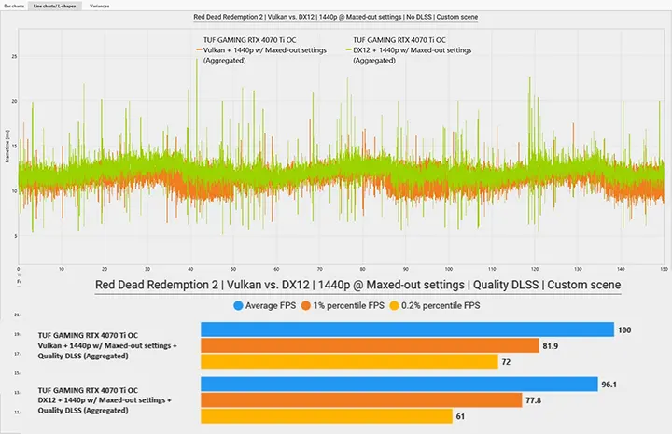Click the value label 96.1
The width and height of the screenshot is (672, 434).
(x=609, y=385)
